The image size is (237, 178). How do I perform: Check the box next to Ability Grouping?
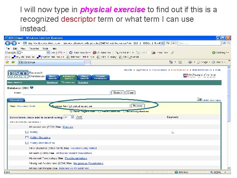pos(27,137)
